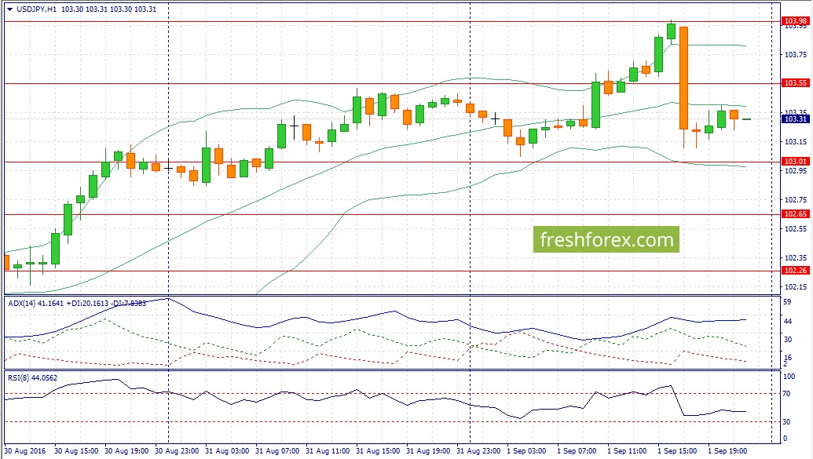Click the 31 Aug 23:00 time label

click(x=478, y=450)
